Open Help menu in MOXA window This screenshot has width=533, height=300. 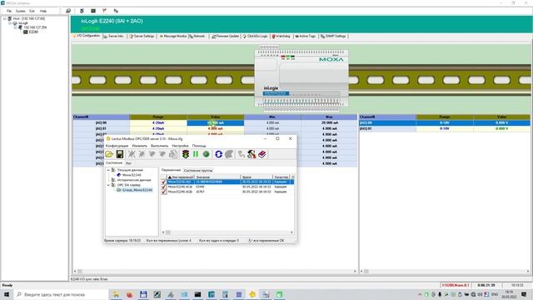click(43, 11)
